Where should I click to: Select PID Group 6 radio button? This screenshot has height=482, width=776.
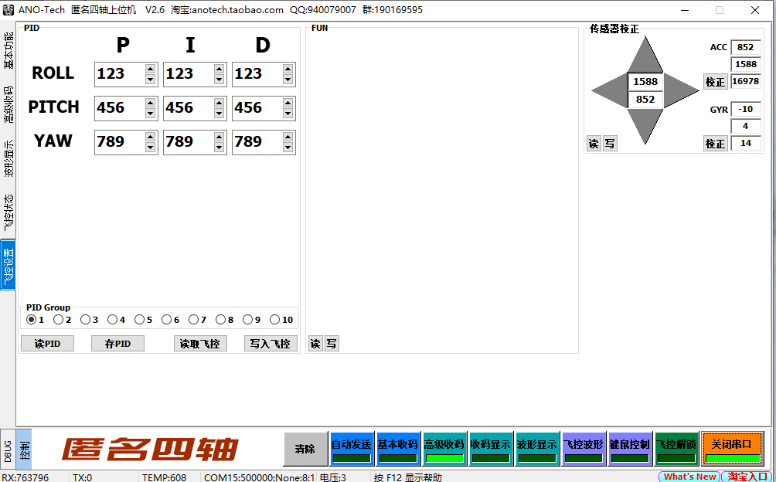coord(166,319)
